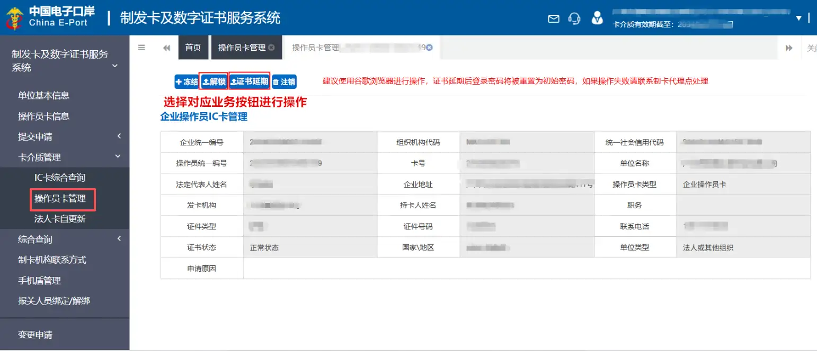This screenshot has width=817, height=351.
Task: Toggle the sidebar hamburger menu icon
Action: 141,48
